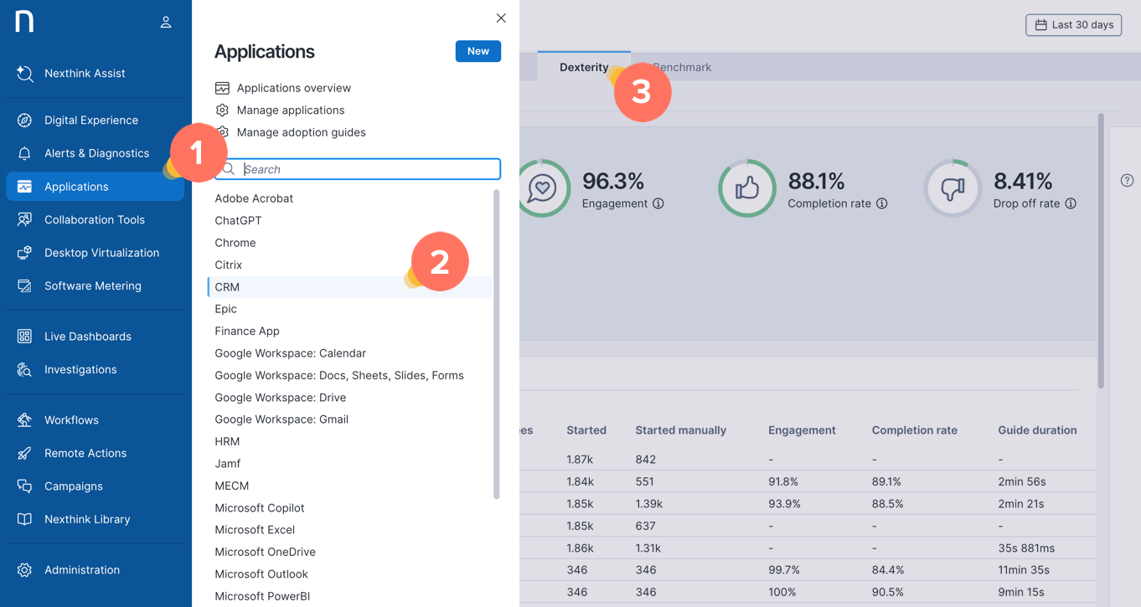Click the help question mark icon
Screen dimensions: 1141x607
point(1127,181)
